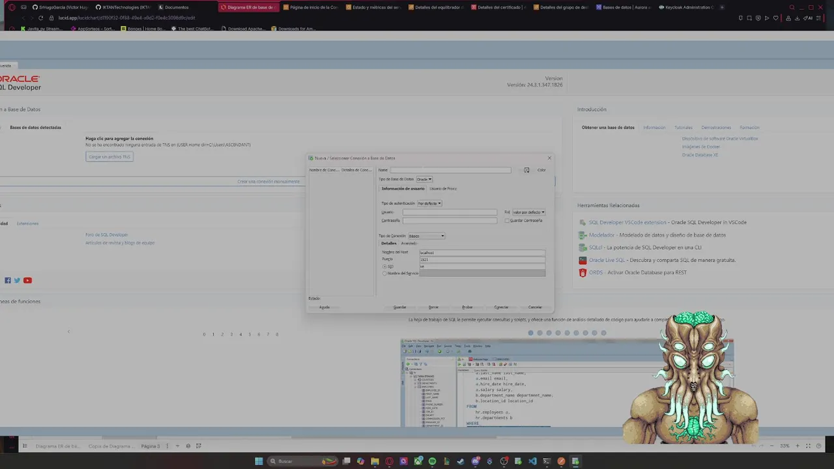Viewport: 834px width, 469px height.
Task: Select the Nombre del Servicio radio button
Action: pos(384,274)
